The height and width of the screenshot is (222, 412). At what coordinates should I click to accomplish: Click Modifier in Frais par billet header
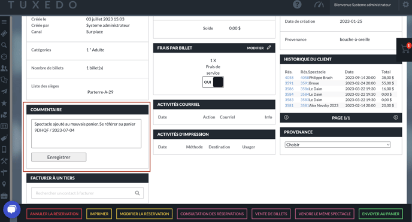255,48
